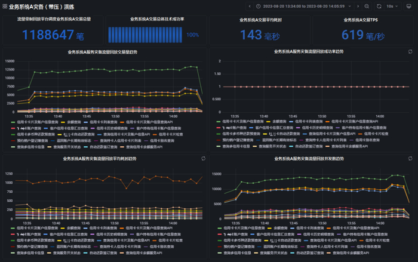Toggle 余额查询 series in 并发数趋势 legend
The image size is (418, 262).
click(281, 228)
